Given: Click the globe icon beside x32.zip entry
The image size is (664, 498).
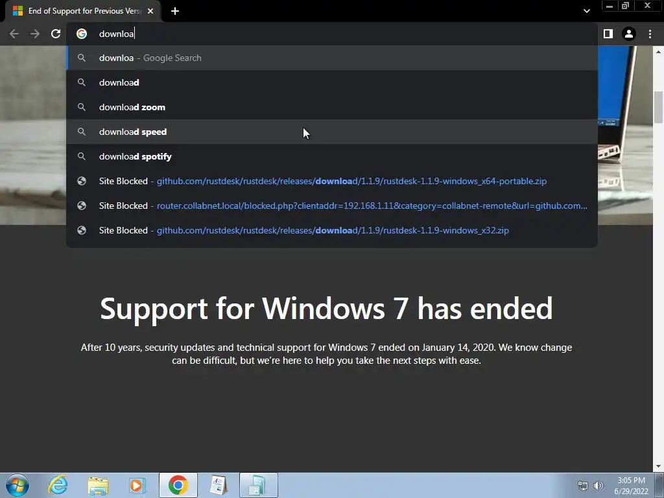Looking at the screenshot, I should 82,230.
